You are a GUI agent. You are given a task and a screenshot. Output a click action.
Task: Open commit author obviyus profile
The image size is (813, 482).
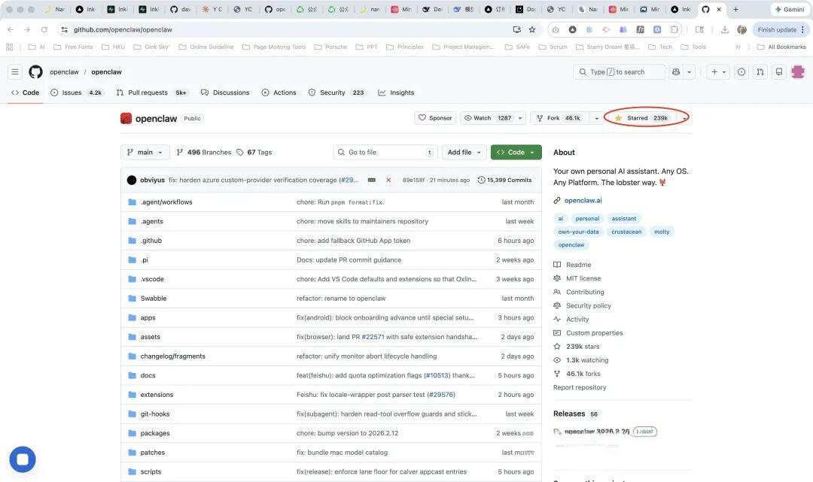(152, 180)
